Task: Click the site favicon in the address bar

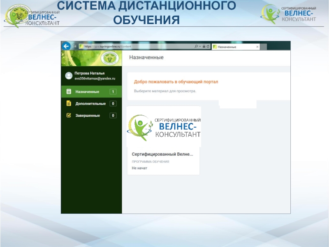Action: [81, 47]
